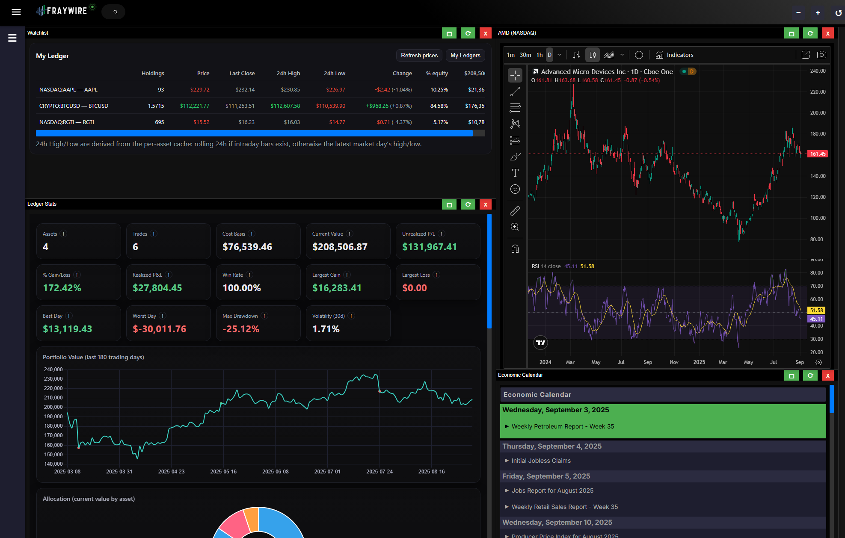Click the watchlist horizontal scrollbar

(x=254, y=133)
